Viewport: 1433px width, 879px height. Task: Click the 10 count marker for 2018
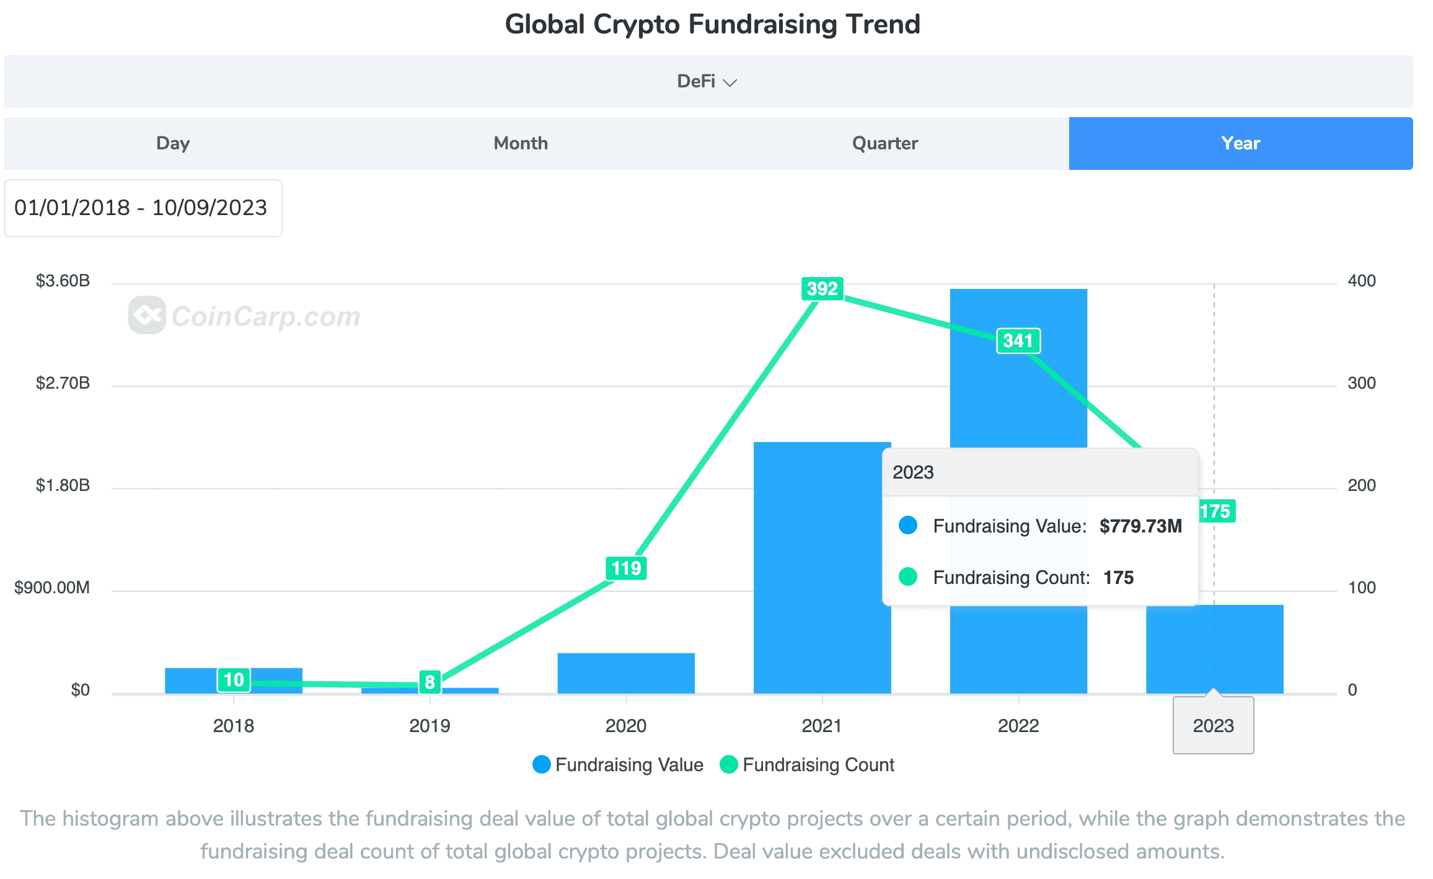pyautogui.click(x=234, y=680)
